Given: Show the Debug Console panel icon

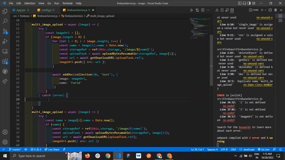Looking at the screenshot, I should click(227, 10).
